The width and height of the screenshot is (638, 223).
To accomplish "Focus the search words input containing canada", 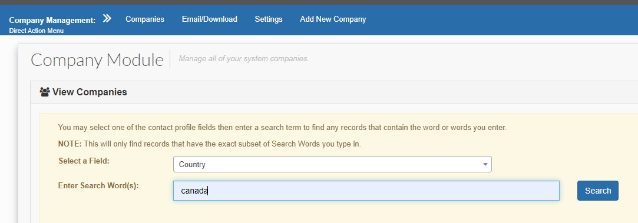I will click(x=366, y=191).
